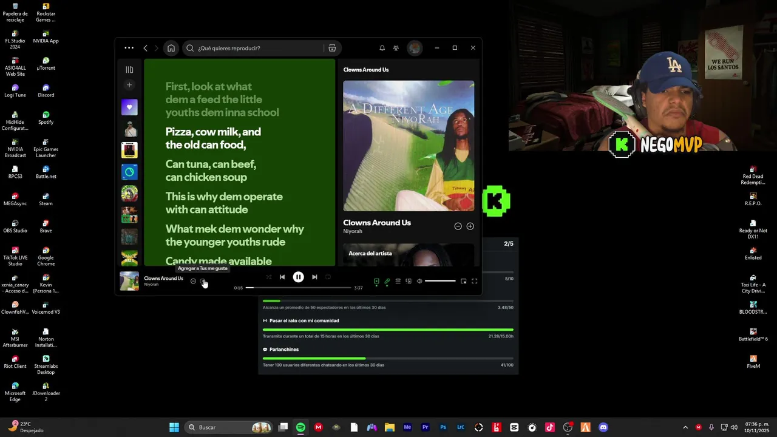Click the minus circle in the now playing bar
The width and height of the screenshot is (777, 437).
coord(193,281)
